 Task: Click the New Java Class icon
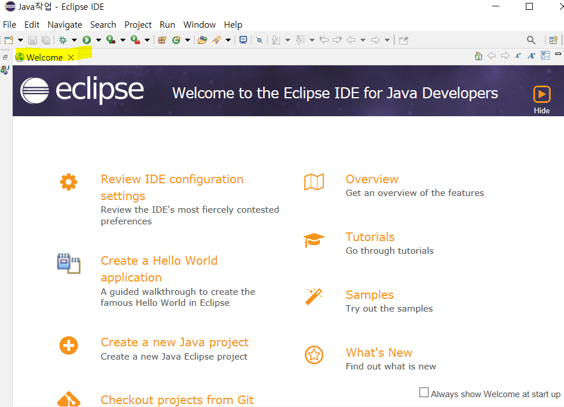[176, 40]
